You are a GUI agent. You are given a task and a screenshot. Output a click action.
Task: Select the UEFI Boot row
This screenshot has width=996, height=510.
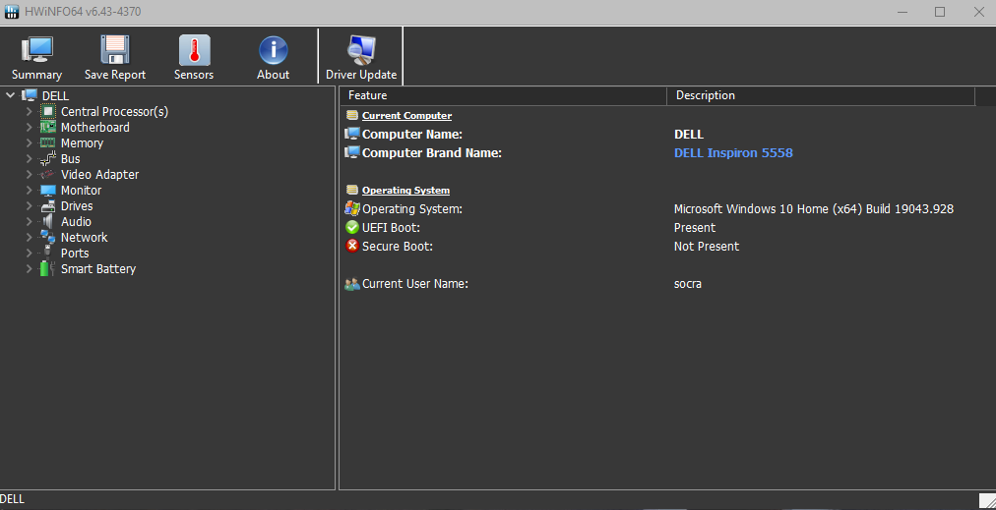click(x=391, y=228)
